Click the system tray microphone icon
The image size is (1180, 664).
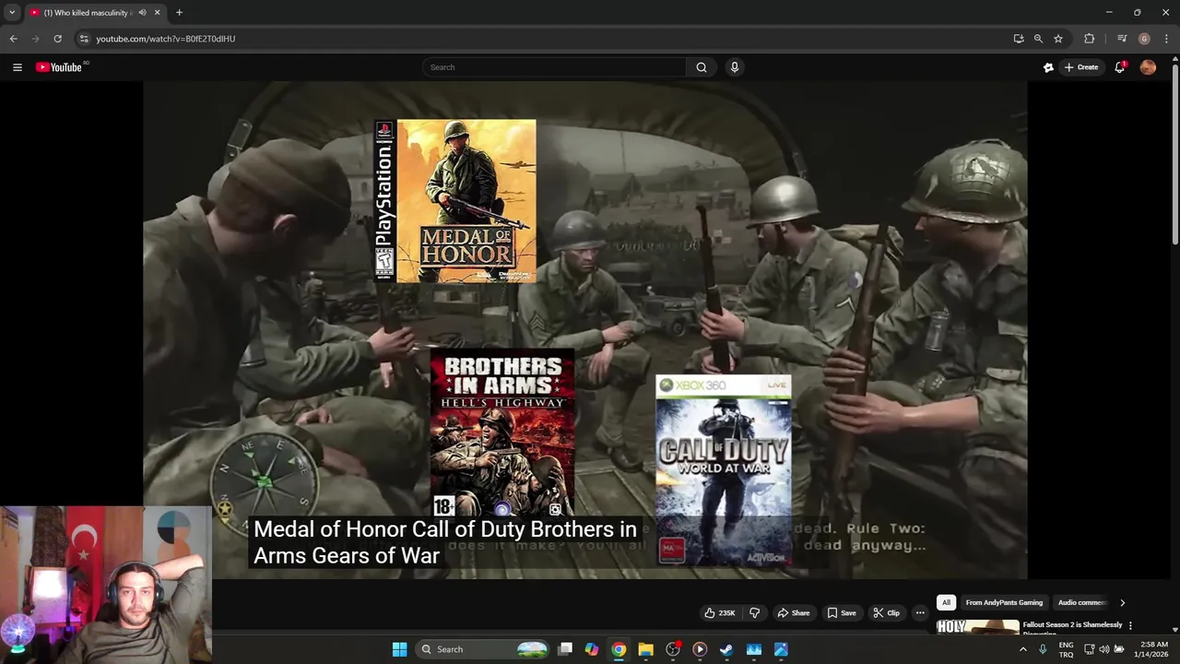1043,649
